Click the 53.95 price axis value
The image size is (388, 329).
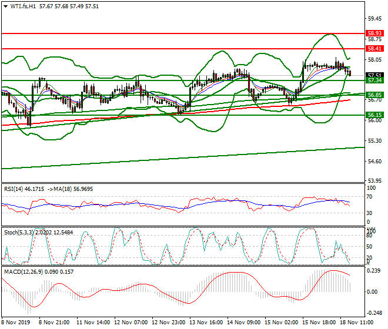tap(376, 180)
